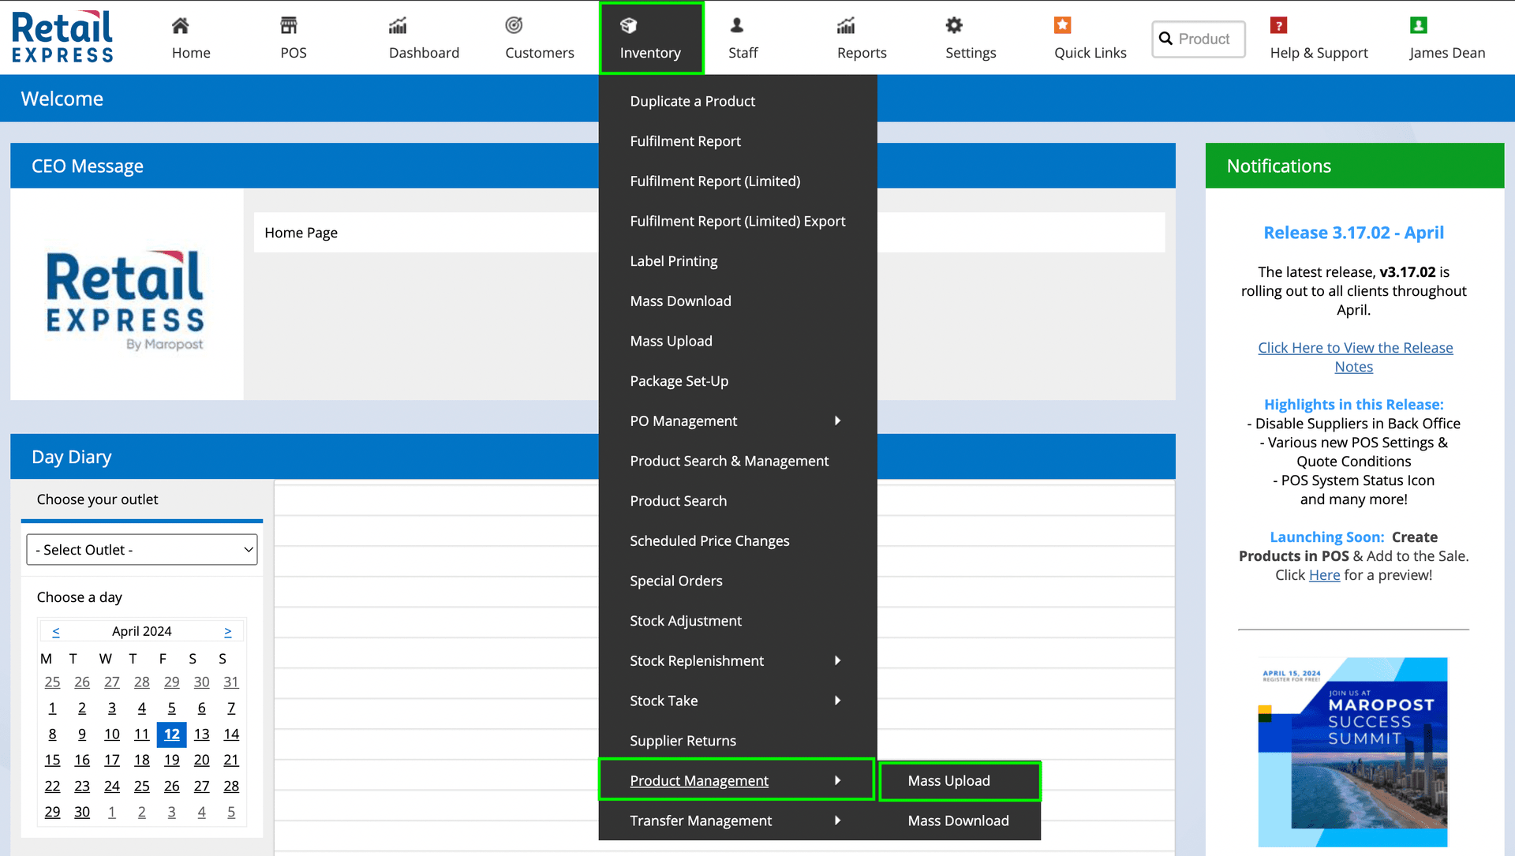
Task: Click the Customers target icon
Action: (x=514, y=26)
